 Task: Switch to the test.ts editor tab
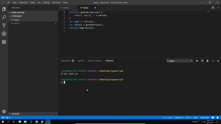tap(68, 8)
